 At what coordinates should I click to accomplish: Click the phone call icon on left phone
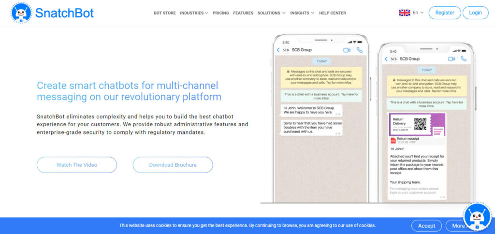coord(360,50)
